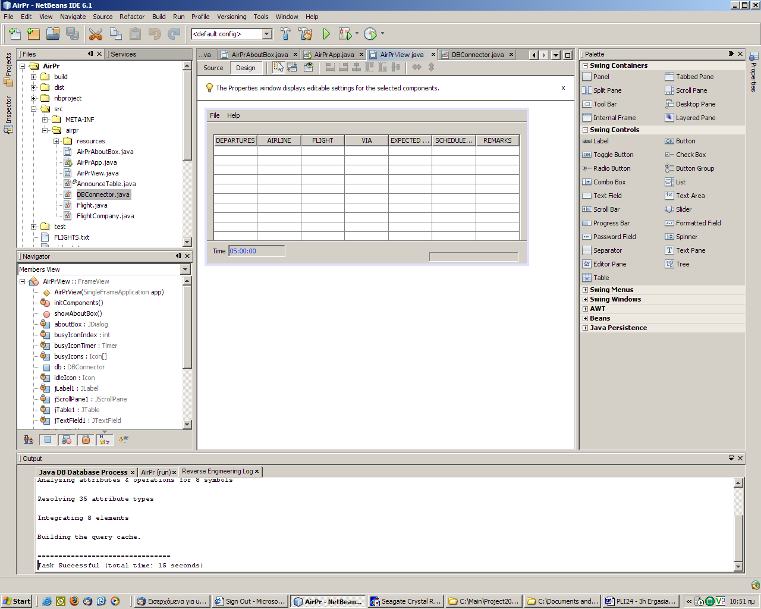
Task: Switch to the DBConnector.java editor tab
Action: click(477, 55)
